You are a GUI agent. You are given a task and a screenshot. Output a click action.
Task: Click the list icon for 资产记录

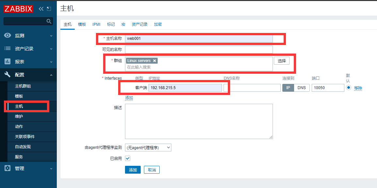point(8,49)
